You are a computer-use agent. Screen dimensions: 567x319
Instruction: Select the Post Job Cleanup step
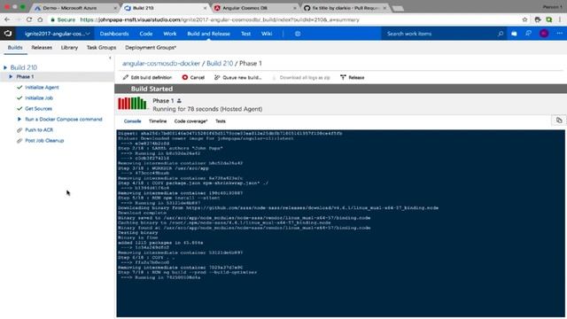tap(44, 140)
